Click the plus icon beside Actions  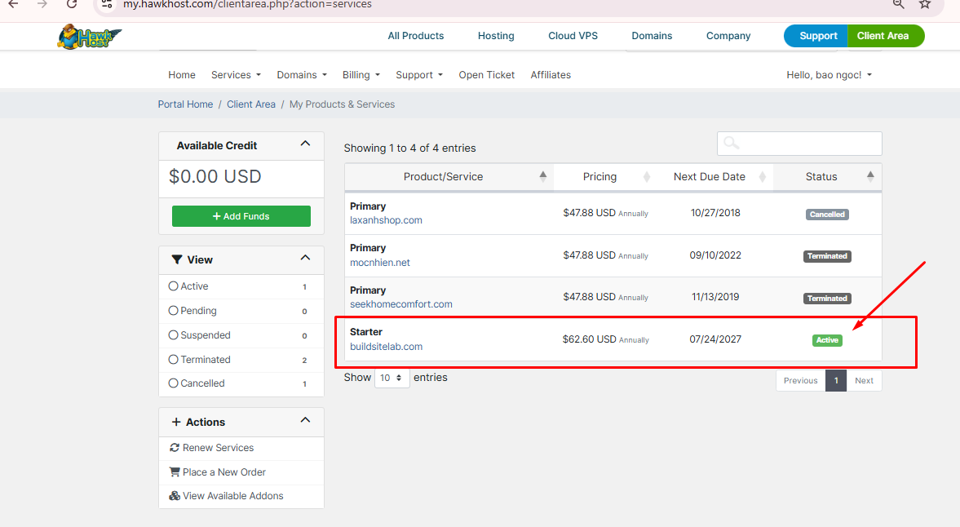tap(176, 422)
